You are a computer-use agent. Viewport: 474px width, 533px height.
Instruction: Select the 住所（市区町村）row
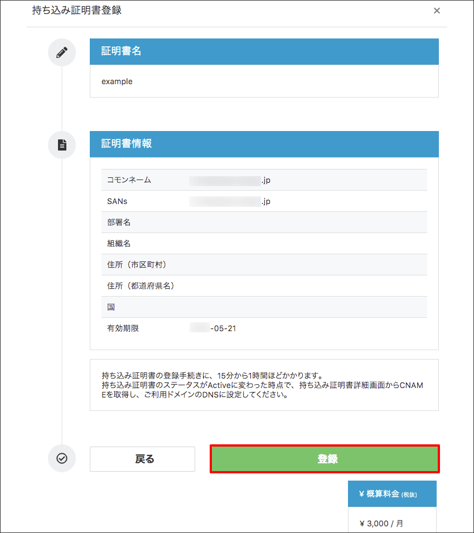264,265
